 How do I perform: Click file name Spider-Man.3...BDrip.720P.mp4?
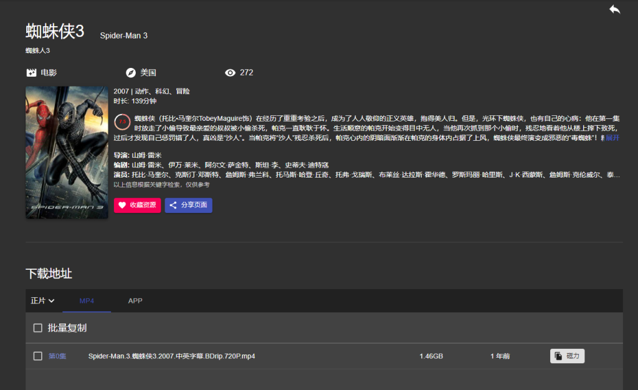point(172,356)
